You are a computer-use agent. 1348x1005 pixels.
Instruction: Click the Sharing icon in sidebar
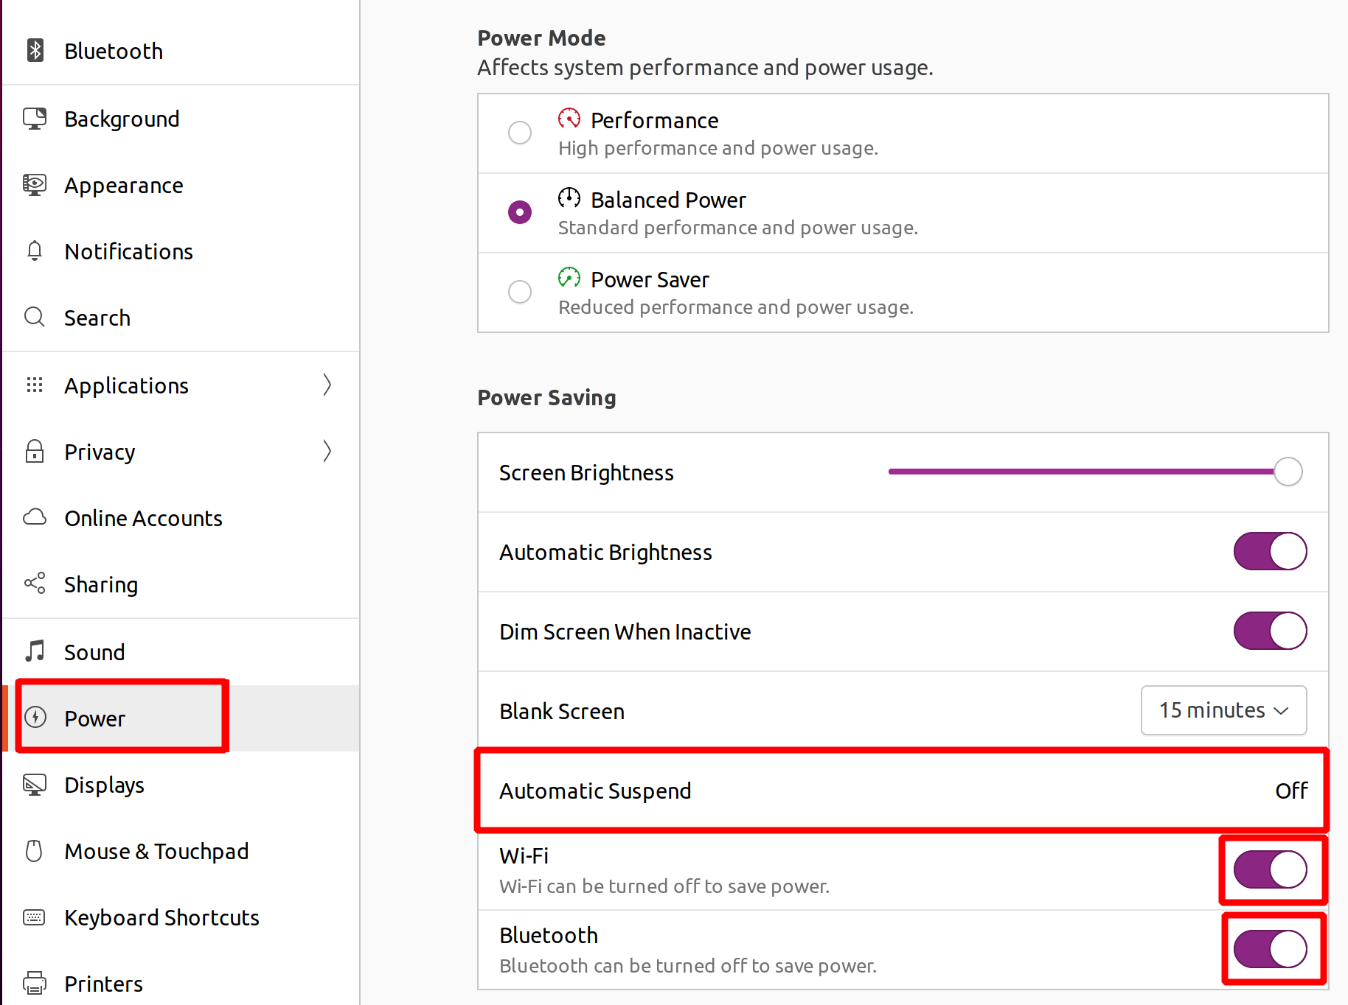(x=35, y=584)
